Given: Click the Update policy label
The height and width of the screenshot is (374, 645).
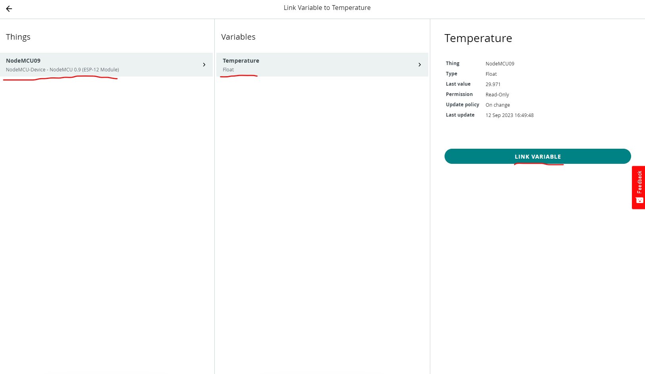Looking at the screenshot, I should pos(462,105).
